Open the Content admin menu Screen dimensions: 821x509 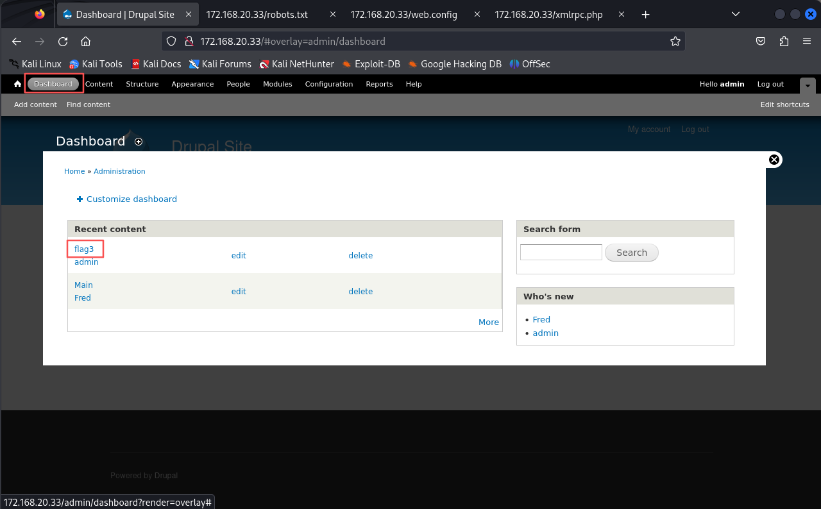click(99, 84)
